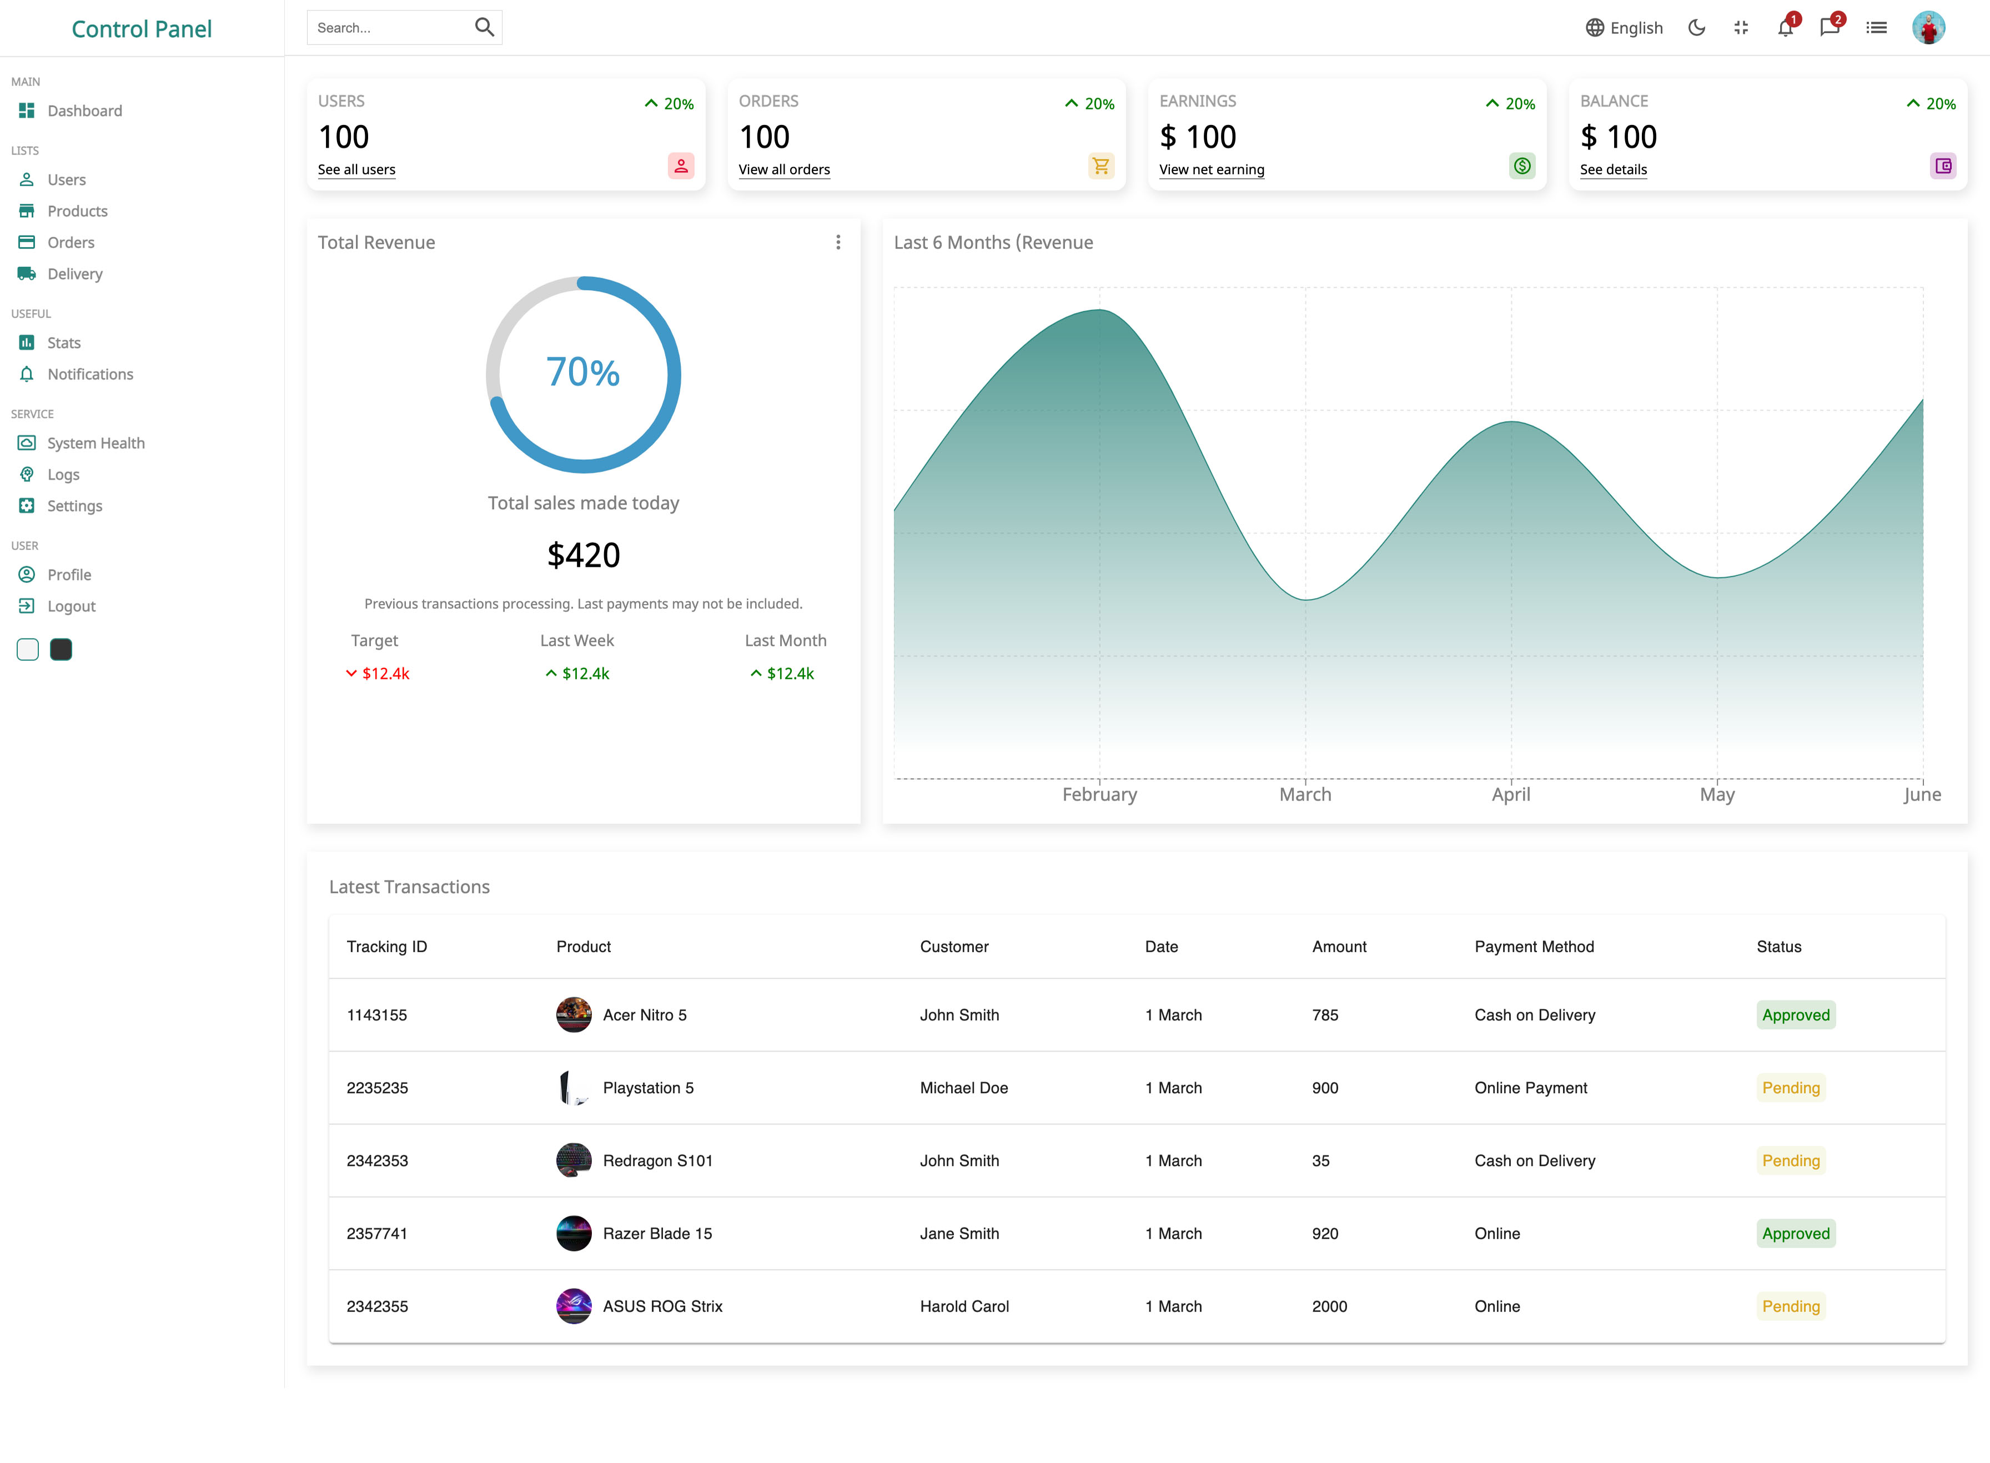This screenshot has height=1463, width=1990.
Task: Select Settings in the sidebar
Action: (x=74, y=506)
